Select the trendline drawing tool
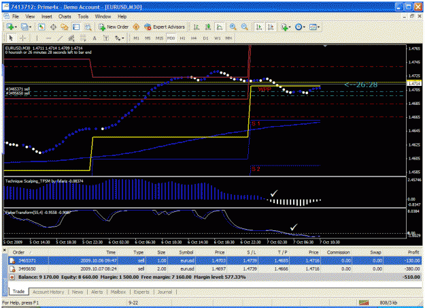The height and width of the screenshot is (308, 425). tap(60, 38)
